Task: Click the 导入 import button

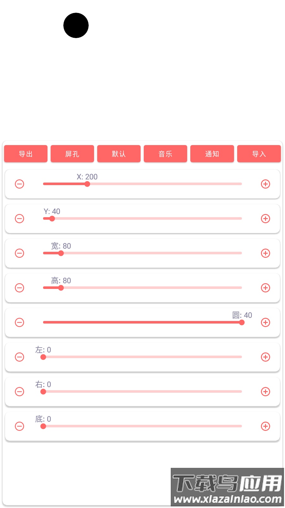Action: click(x=259, y=154)
